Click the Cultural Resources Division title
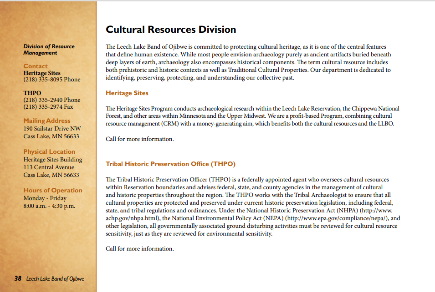Screen dimensions: 435x292 coord(171,30)
